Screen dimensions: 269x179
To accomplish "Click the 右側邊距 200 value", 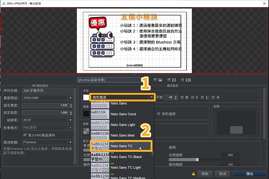I will [230, 155].
